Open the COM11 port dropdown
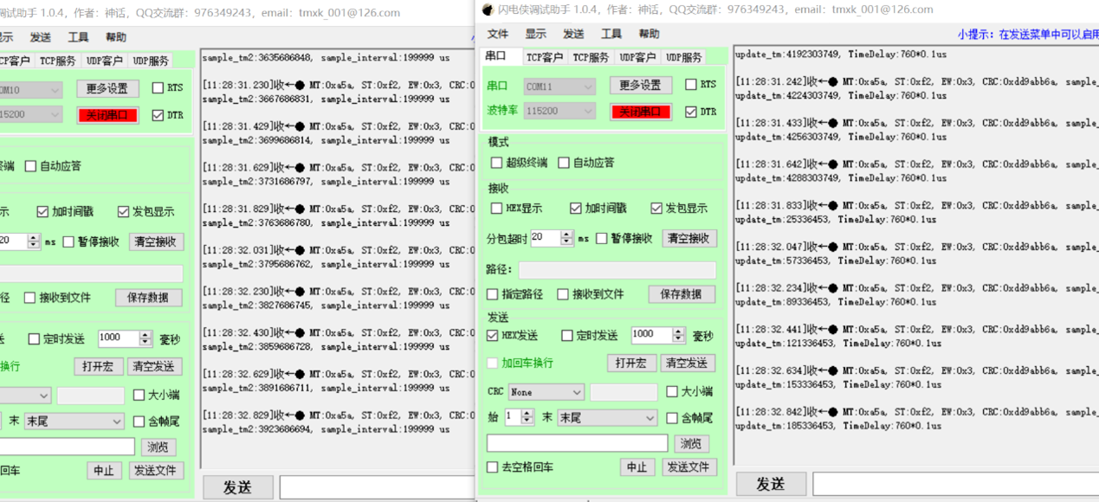The width and height of the screenshot is (1099, 502). tap(559, 86)
